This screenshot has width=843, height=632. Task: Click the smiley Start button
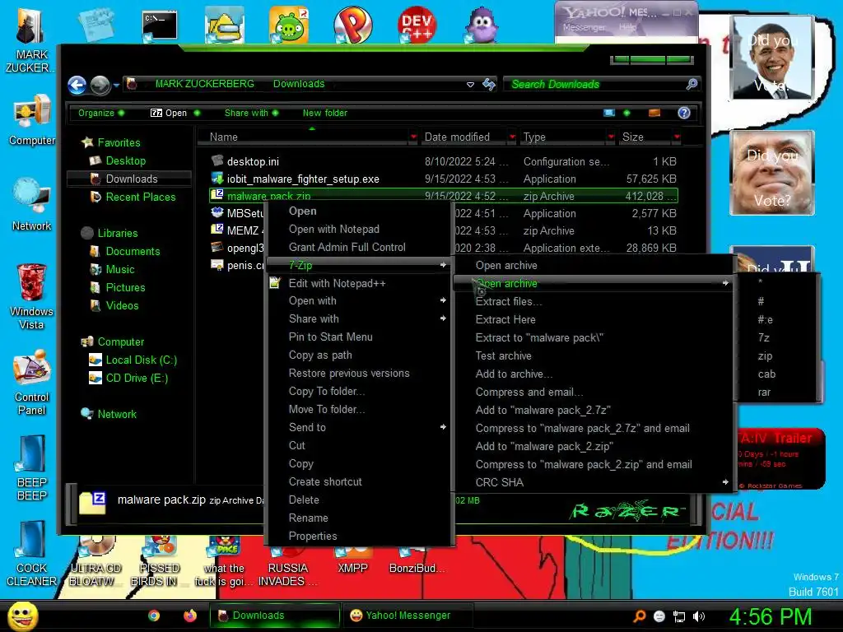(x=22, y=616)
